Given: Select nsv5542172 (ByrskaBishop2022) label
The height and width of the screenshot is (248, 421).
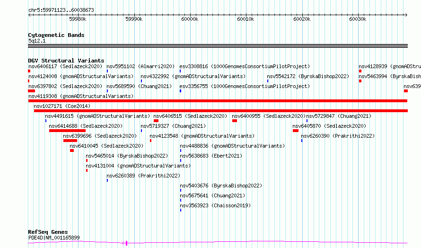Looking at the screenshot, I should [x=308, y=76].
